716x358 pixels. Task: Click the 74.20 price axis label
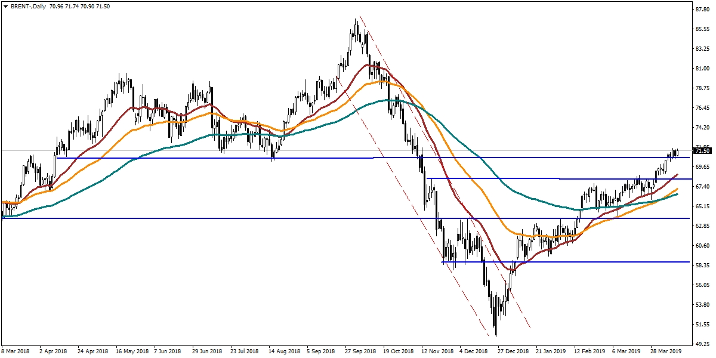[x=702, y=128]
